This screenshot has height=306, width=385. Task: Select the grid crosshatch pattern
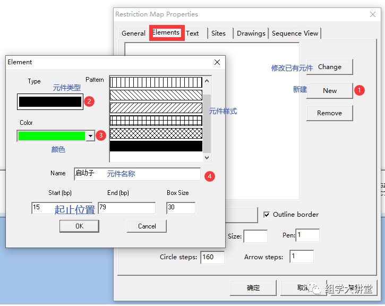pos(156,121)
